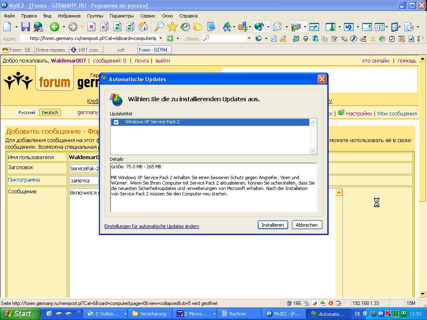This screenshot has width=427, height=320.
Task: Expand the Go button dropdown arrow
Action: [x=178, y=39]
